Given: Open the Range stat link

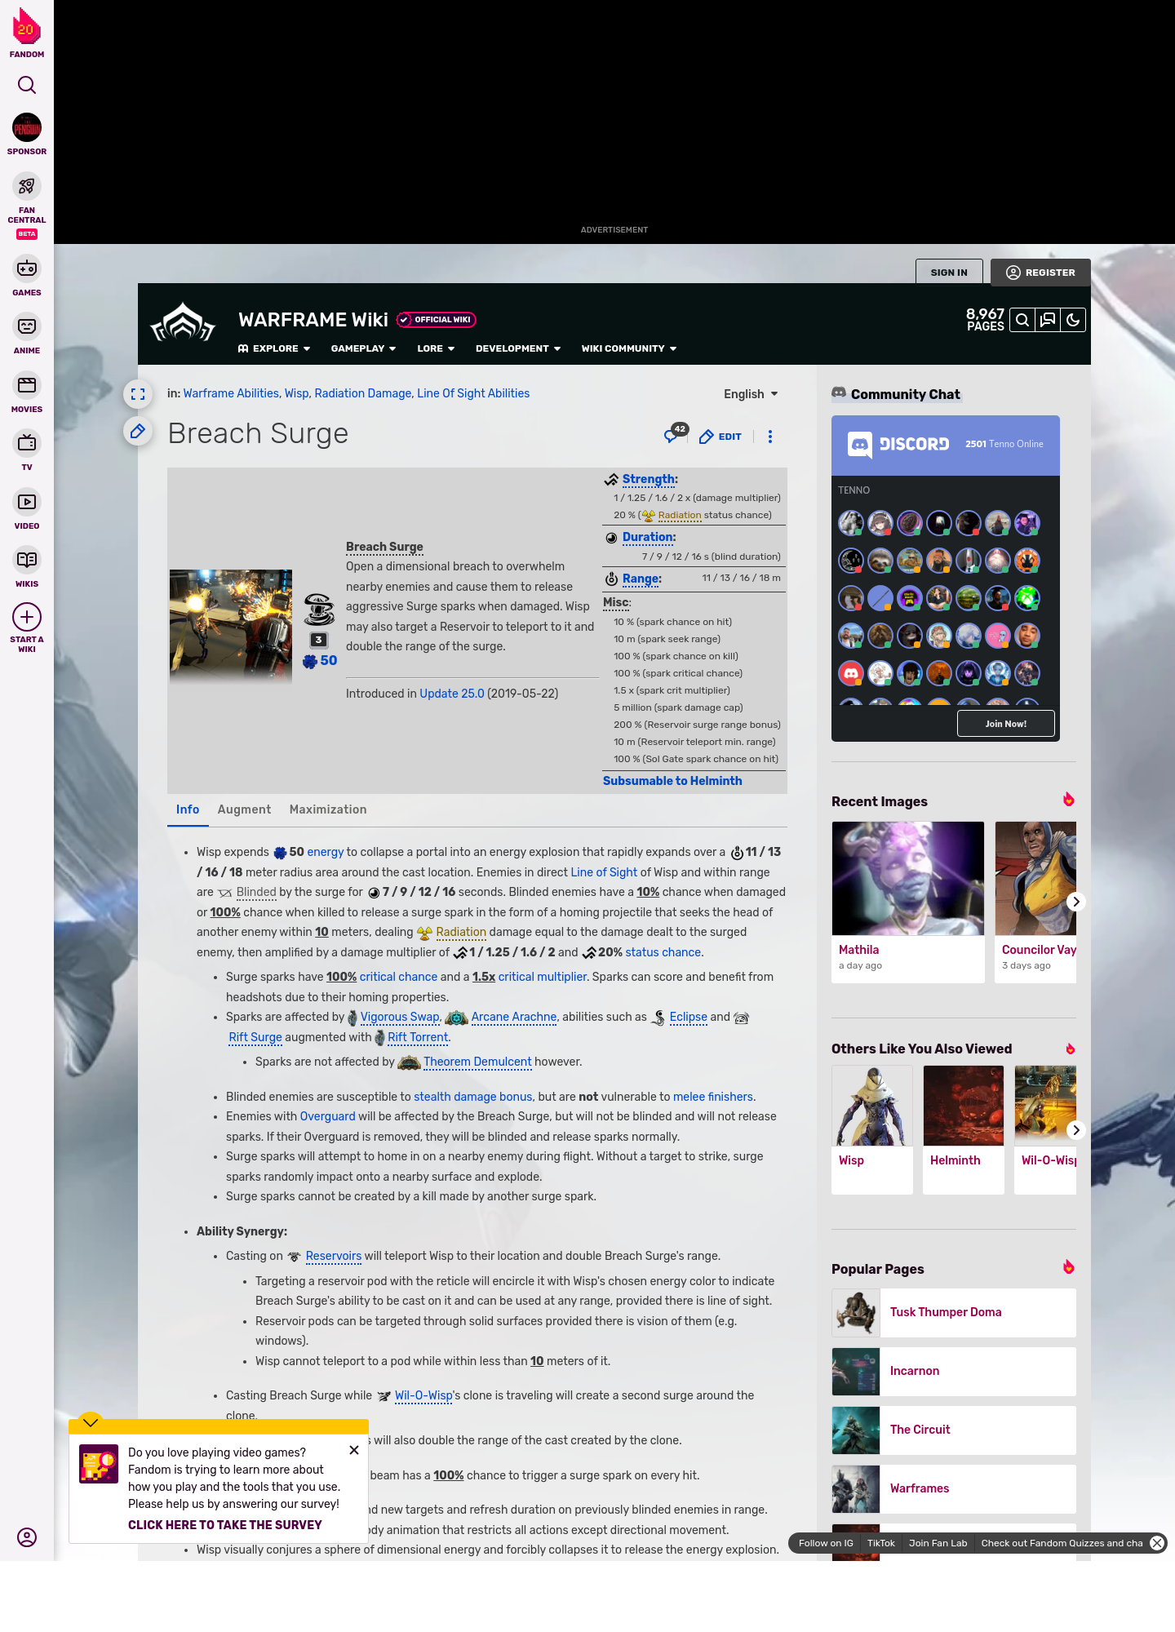Looking at the screenshot, I should coord(641,579).
